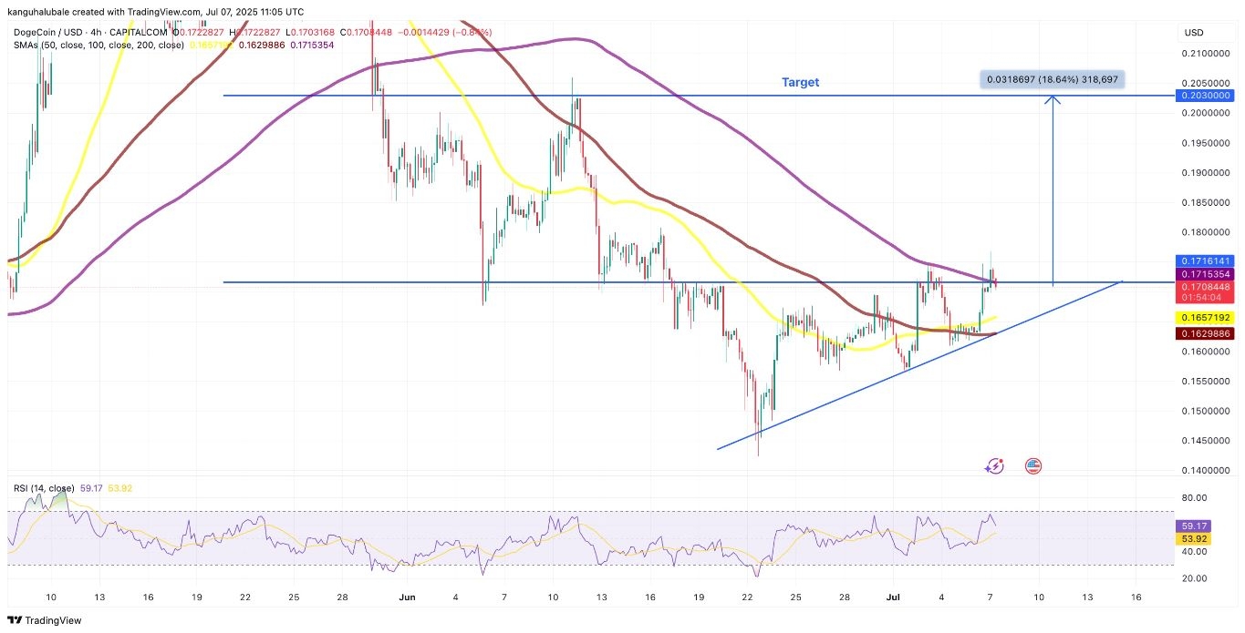Viewport: 1245px width, 633px height.
Task: Click the 40.00 RSI axis label
Action: pos(1197,551)
